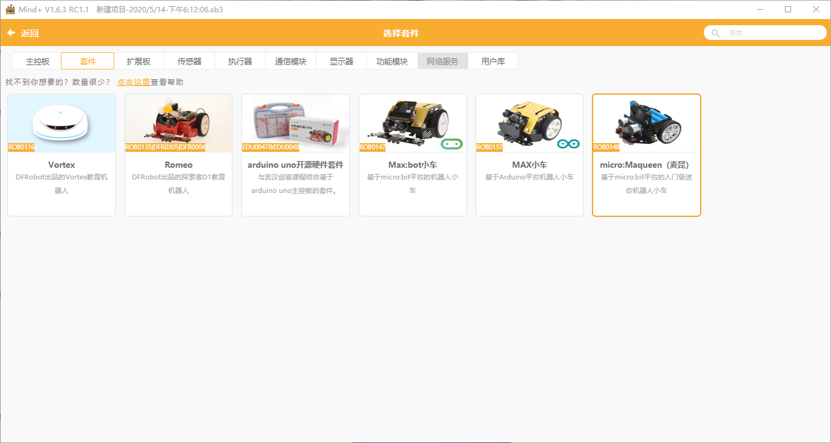Click the ROB0147 product code tag
831x443 pixels.
373,147
